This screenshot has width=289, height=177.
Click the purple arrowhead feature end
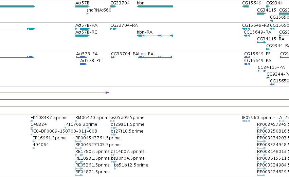[107, 93]
